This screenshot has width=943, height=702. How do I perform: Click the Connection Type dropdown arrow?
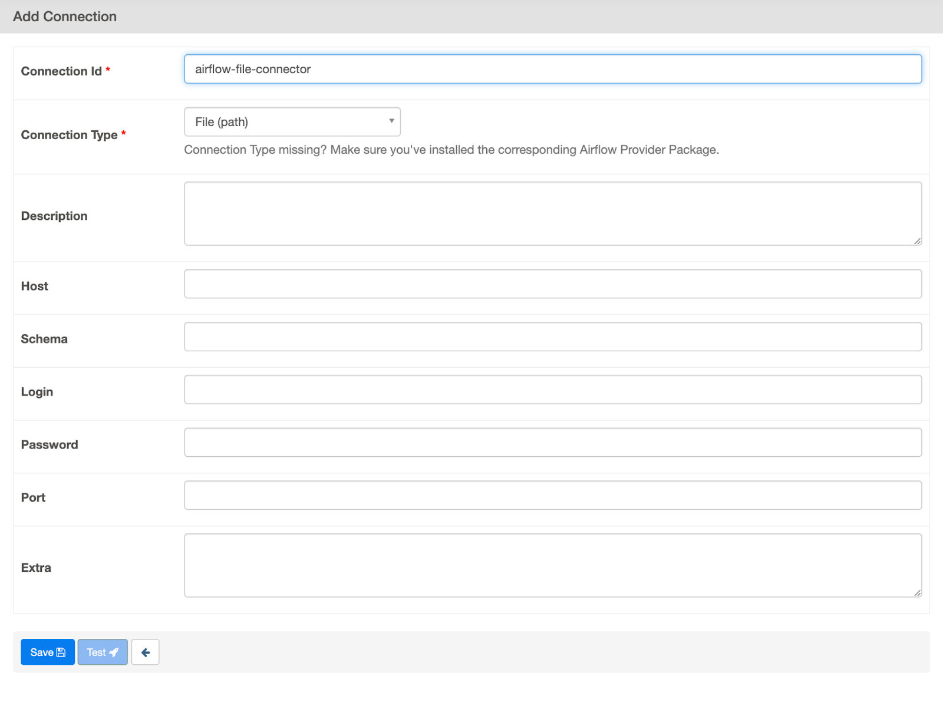[391, 121]
